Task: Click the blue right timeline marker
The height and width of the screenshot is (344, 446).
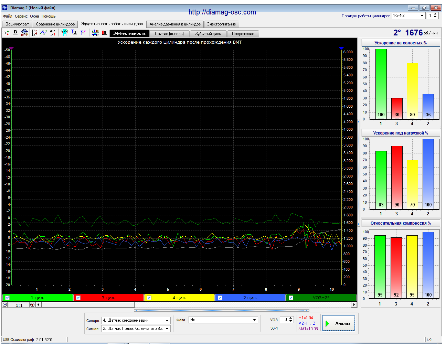Action: [x=341, y=48]
